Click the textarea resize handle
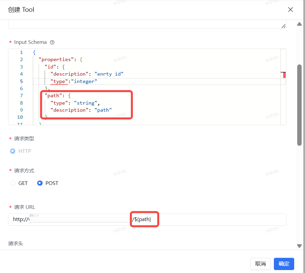The image size is (305, 273). [283, 26]
